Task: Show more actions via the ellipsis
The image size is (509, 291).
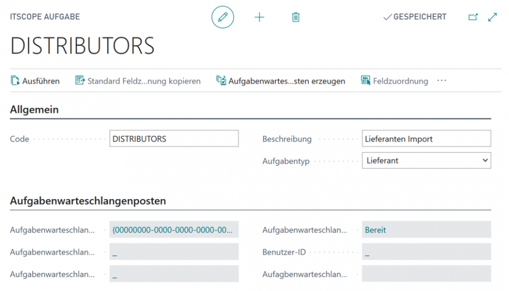Action: 441,81
